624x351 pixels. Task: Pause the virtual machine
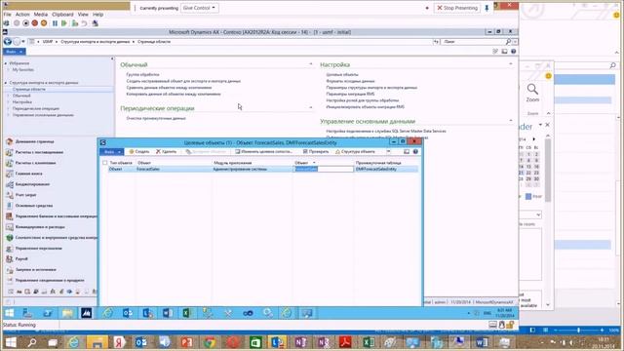click(x=55, y=23)
